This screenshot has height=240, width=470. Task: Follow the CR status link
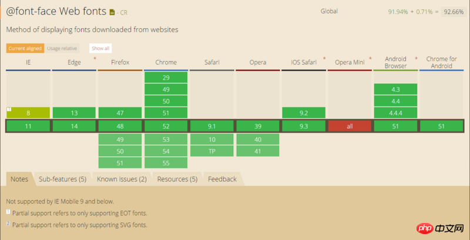click(x=124, y=12)
